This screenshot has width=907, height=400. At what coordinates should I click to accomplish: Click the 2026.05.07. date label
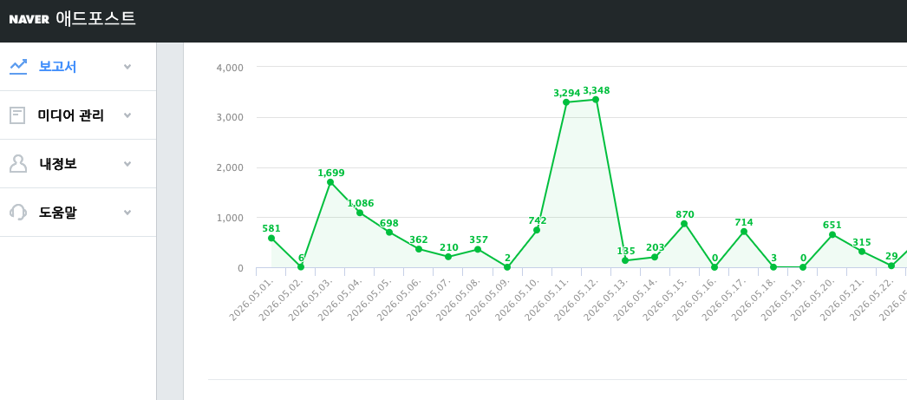428,298
